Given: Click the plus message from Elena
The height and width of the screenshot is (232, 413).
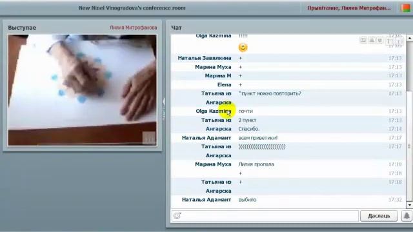Looking at the screenshot, I should (240, 84).
